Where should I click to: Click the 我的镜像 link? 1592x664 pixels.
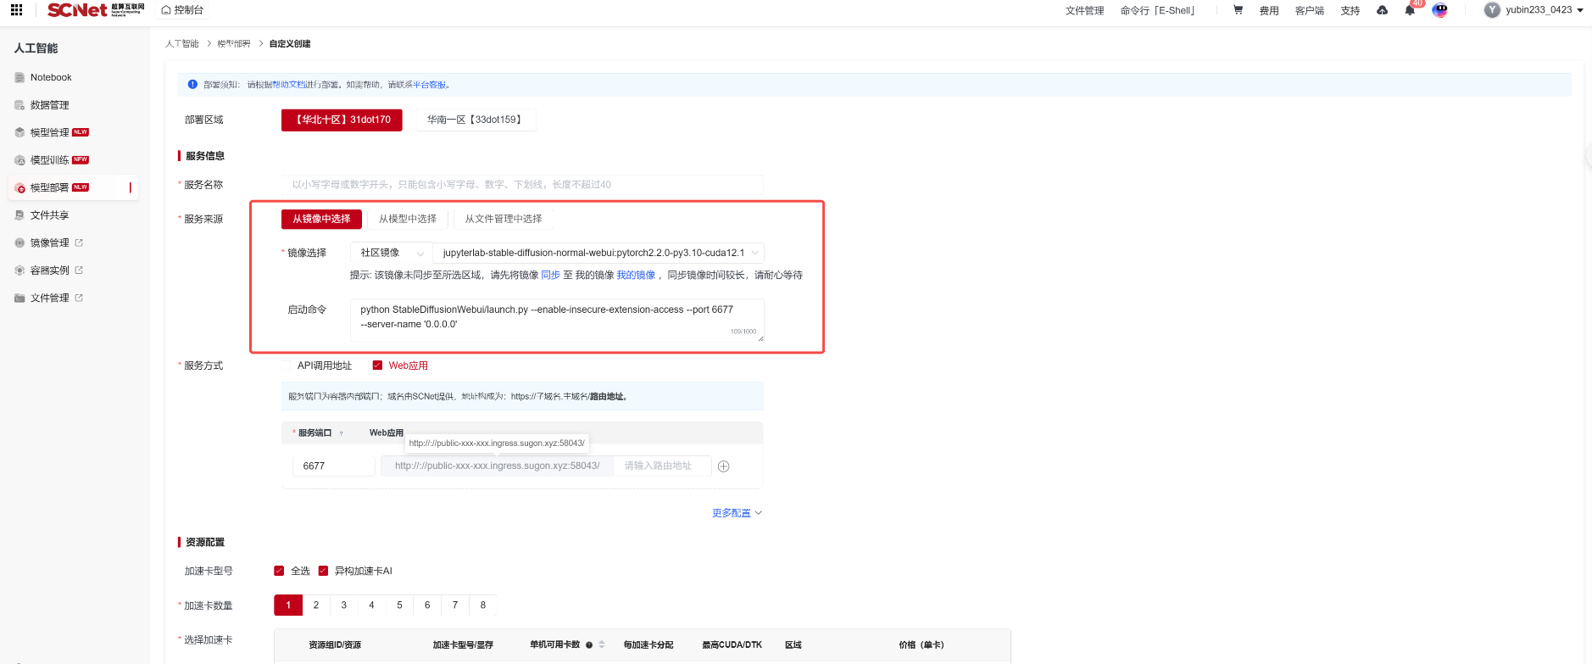click(636, 275)
